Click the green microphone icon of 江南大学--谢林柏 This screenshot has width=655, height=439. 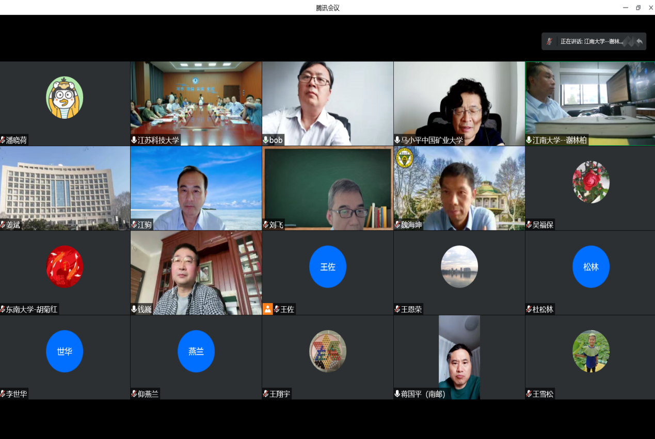pos(529,140)
